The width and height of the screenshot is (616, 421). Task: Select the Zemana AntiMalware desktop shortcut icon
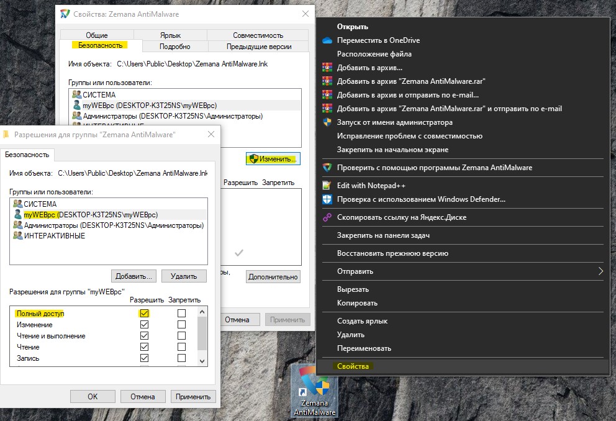[x=314, y=391]
